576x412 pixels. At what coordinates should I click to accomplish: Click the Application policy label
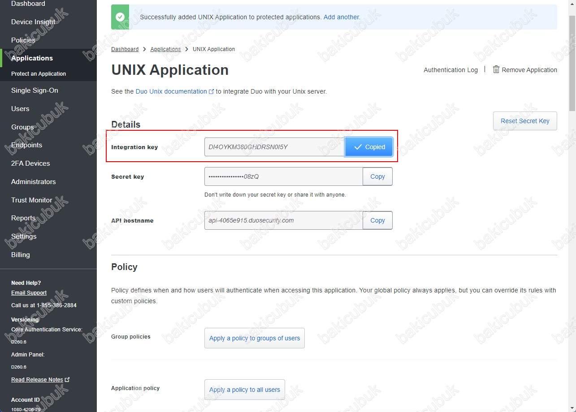click(x=135, y=388)
